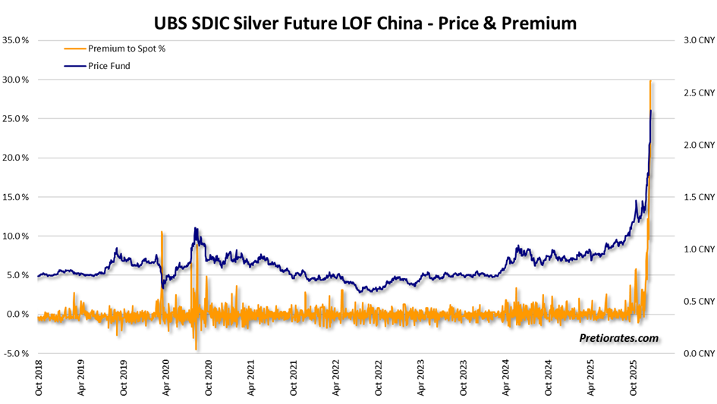Click the chart title text
Screen dimensions: 717x404
coord(358,23)
